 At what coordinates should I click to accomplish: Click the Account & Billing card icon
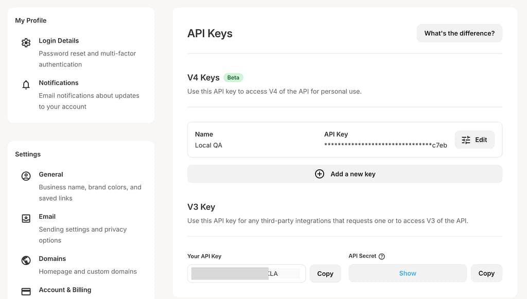(x=26, y=291)
